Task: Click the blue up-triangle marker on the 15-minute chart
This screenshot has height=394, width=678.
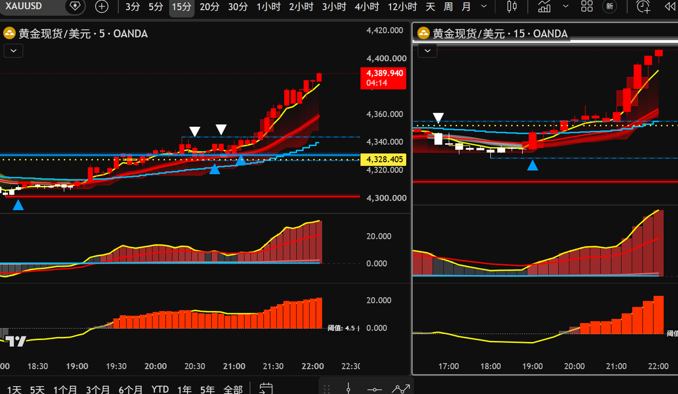Action: point(533,165)
